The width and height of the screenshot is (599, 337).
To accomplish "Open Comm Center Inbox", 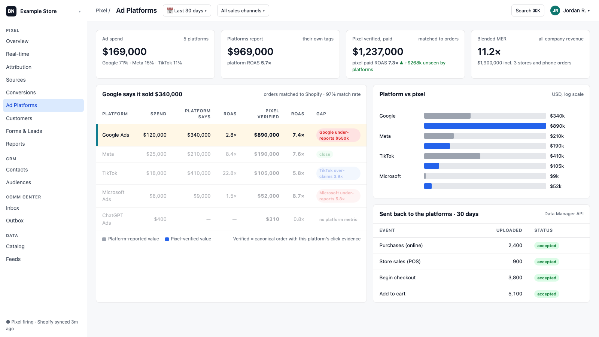I will click(43, 208).
